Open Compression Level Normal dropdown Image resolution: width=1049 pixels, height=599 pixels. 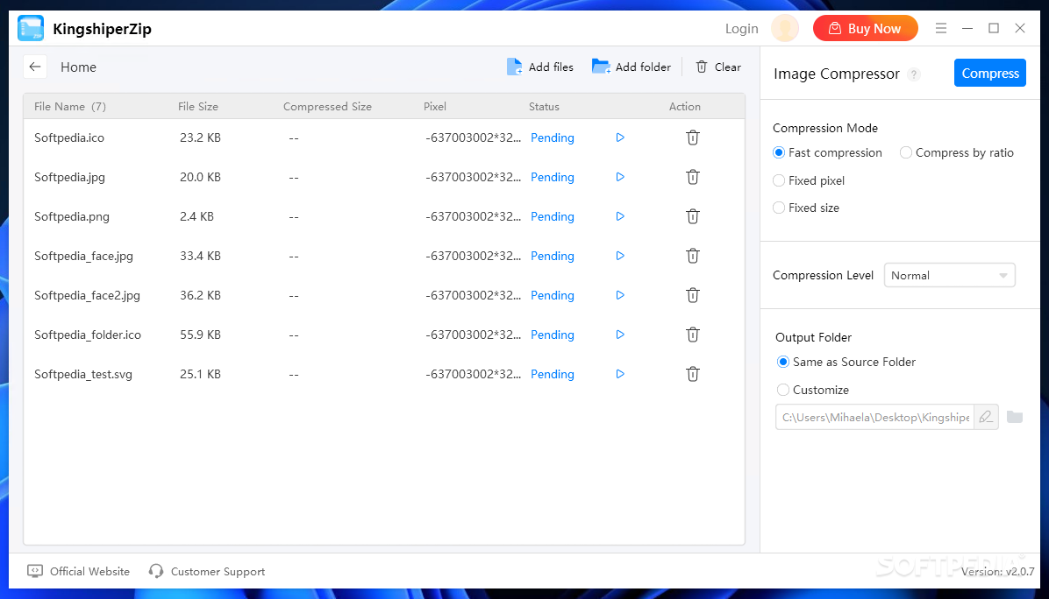tap(949, 275)
